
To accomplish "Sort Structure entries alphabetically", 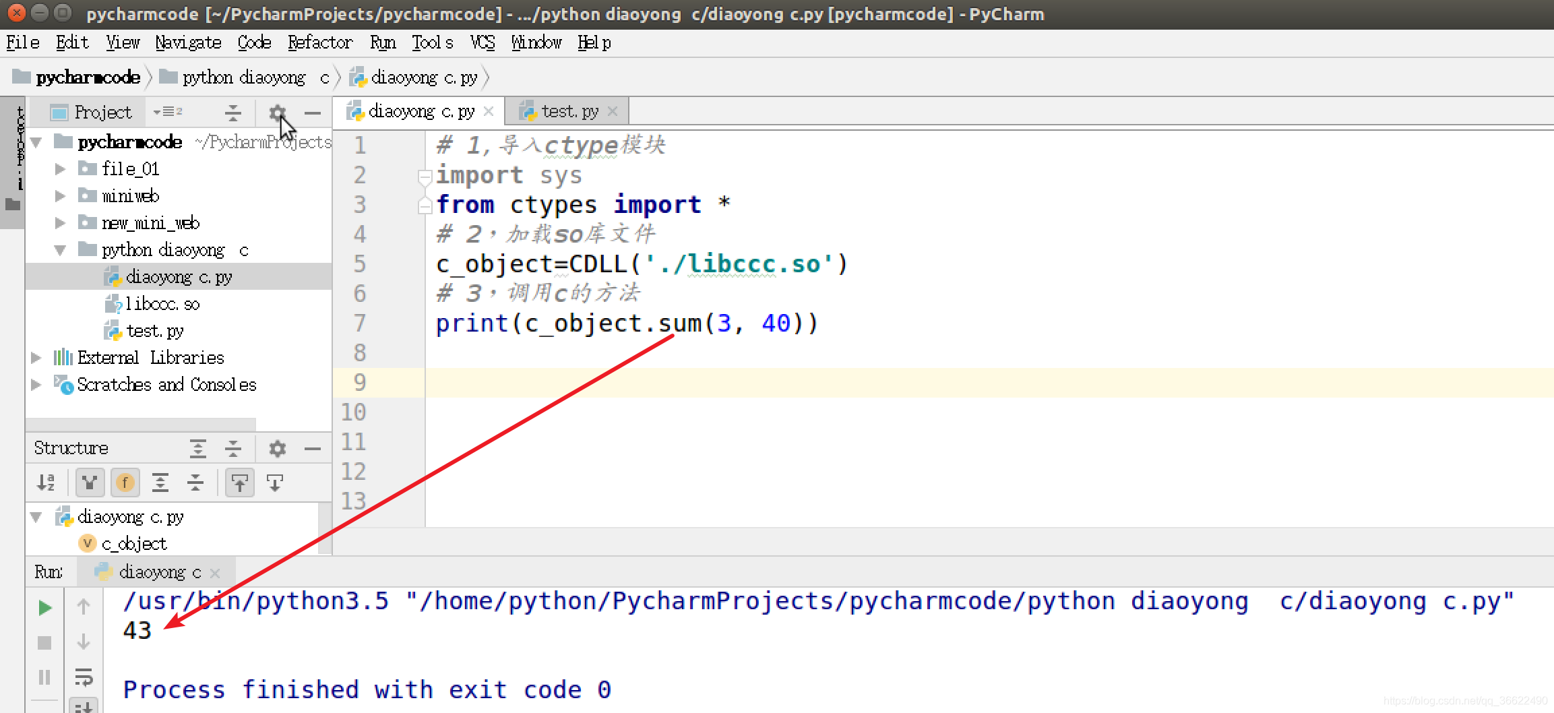I will (x=46, y=482).
